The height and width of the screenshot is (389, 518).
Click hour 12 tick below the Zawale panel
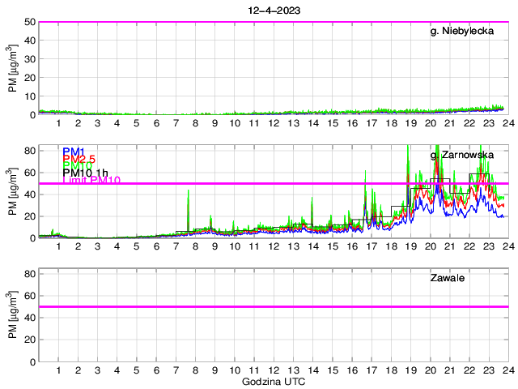click(x=274, y=370)
